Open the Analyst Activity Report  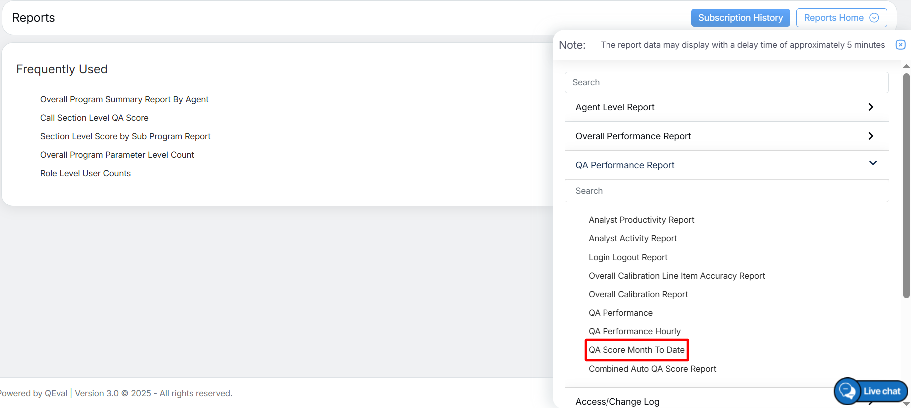(632, 238)
